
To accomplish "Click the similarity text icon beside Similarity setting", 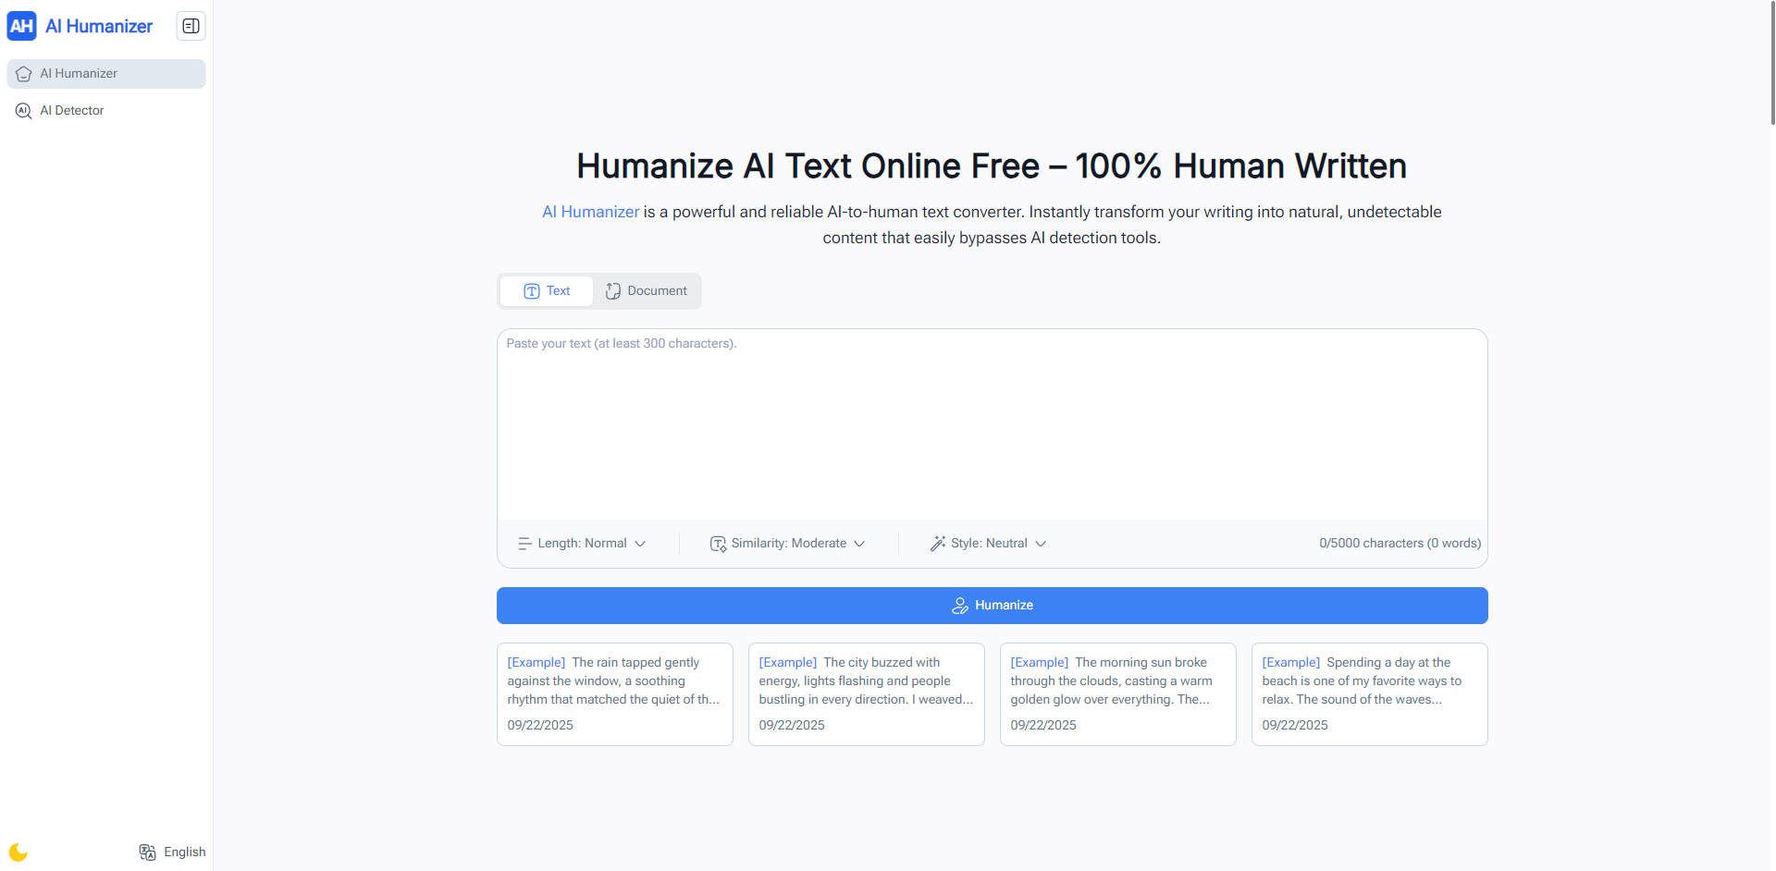I will coord(718,544).
